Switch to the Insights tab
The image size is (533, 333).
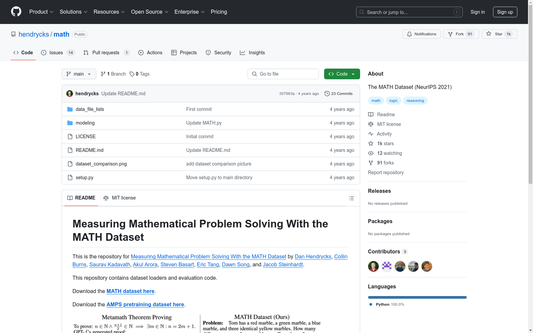253,53
